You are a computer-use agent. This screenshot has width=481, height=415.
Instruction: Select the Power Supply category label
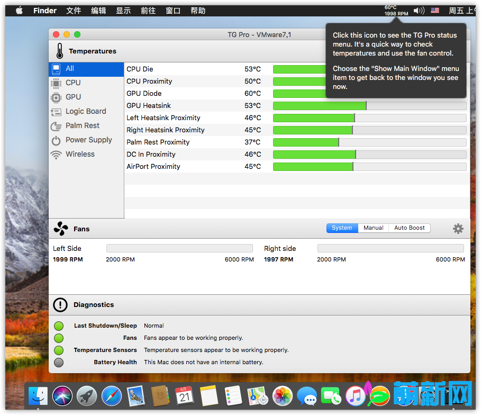(89, 140)
